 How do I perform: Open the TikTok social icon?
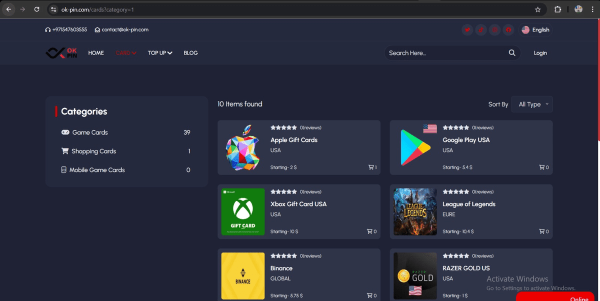click(x=481, y=30)
